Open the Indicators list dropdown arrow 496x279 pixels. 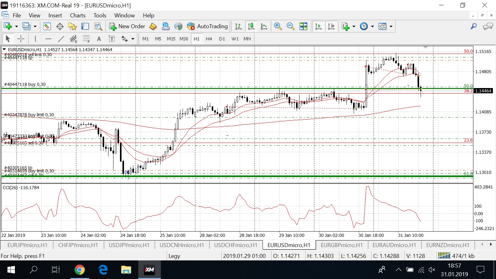pos(354,26)
